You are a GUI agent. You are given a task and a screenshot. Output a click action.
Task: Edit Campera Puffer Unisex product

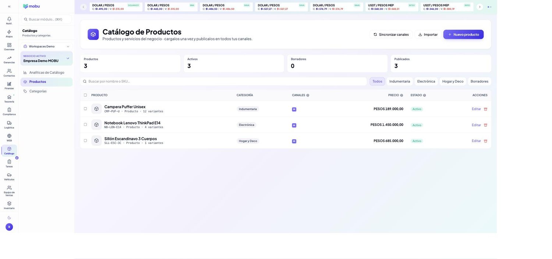[x=476, y=109]
